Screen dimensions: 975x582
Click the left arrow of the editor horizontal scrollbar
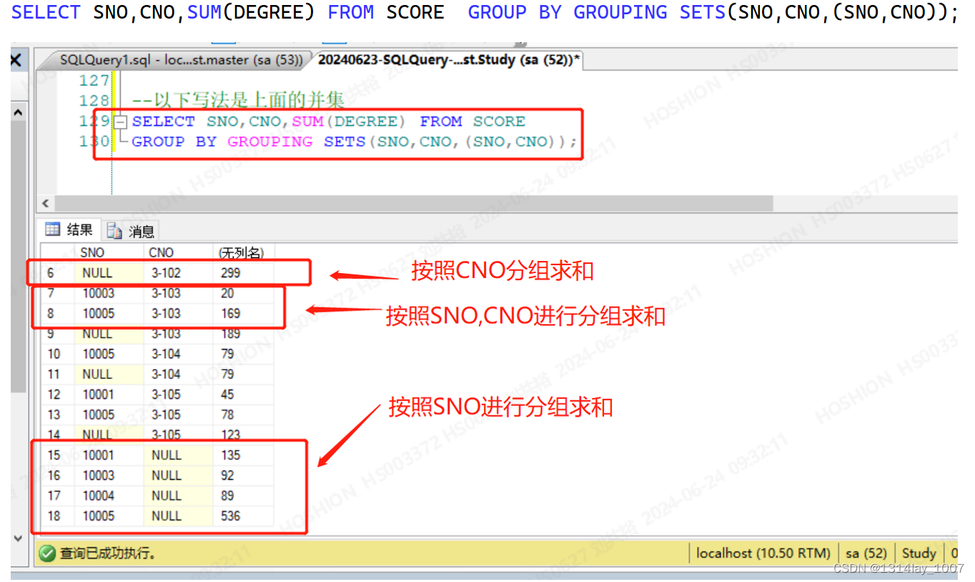click(x=45, y=204)
